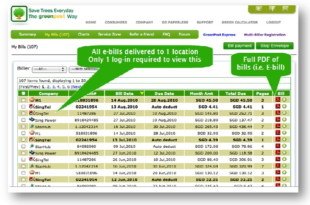This screenshot has width=310, height=205.
Task: Sort by the Company column header
Action: (x=48, y=94)
